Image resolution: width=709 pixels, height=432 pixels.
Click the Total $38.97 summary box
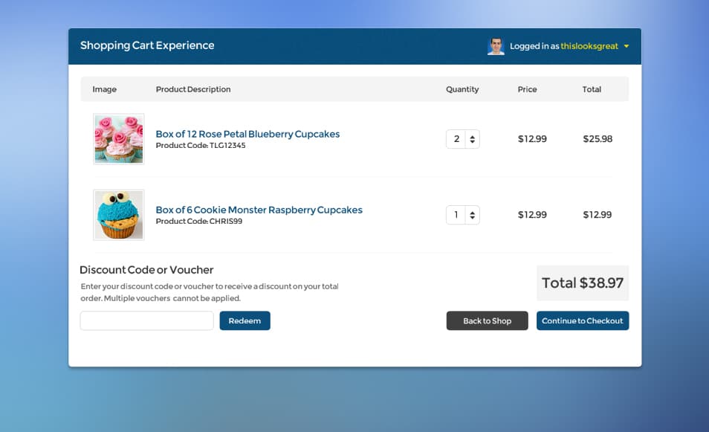coord(583,283)
